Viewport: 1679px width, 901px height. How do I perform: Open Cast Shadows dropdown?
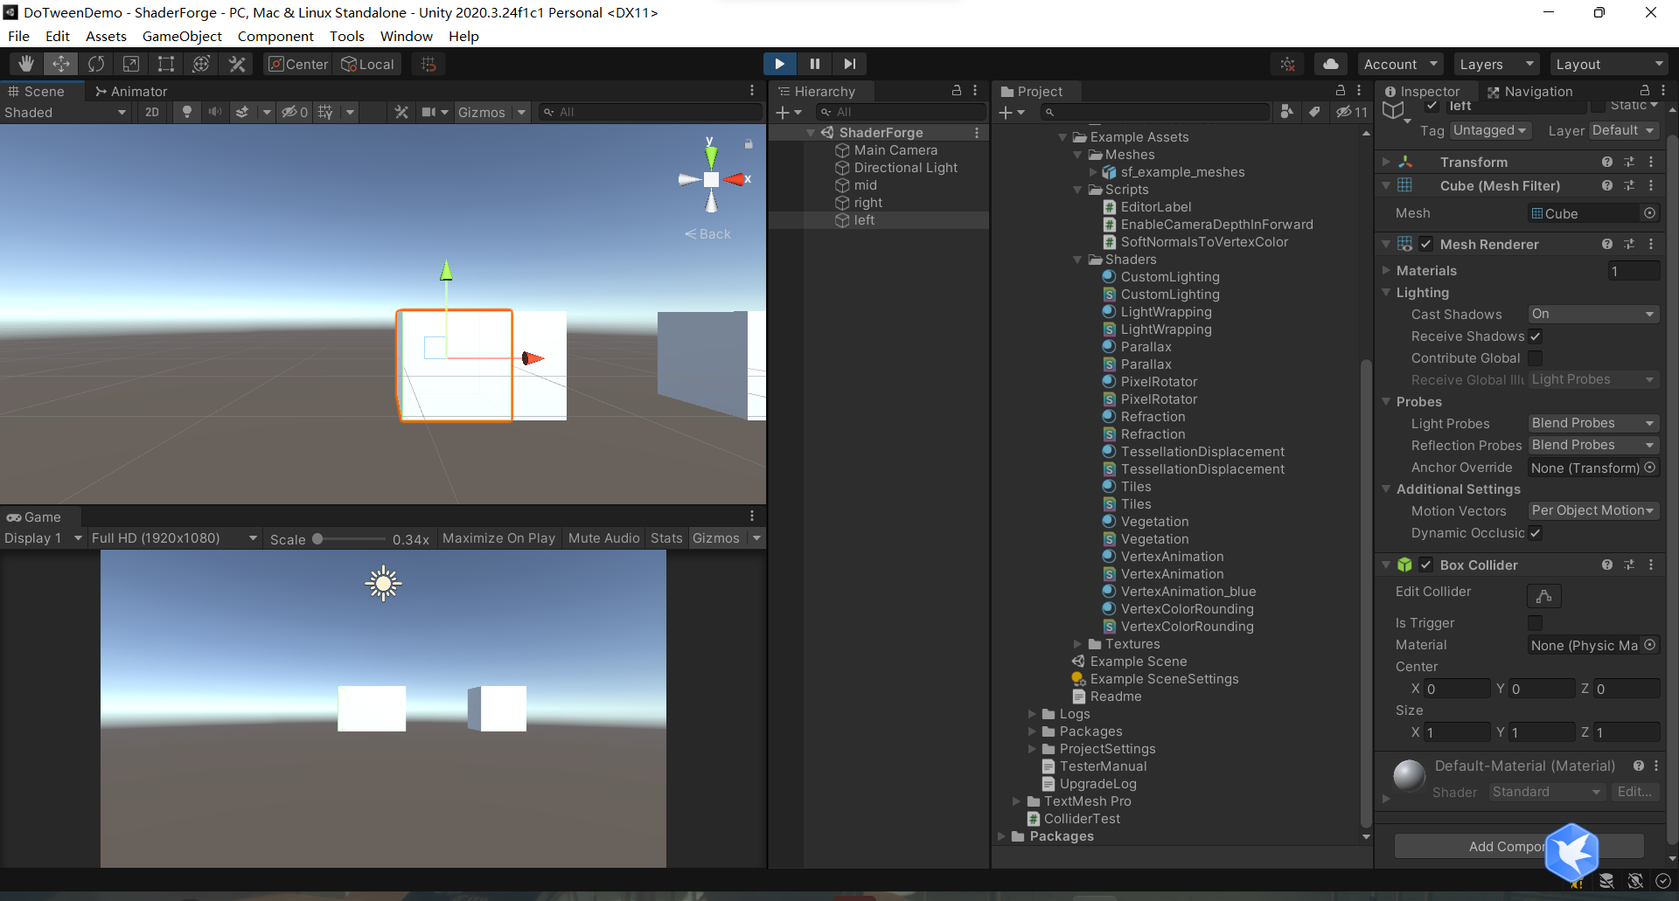tap(1593, 314)
